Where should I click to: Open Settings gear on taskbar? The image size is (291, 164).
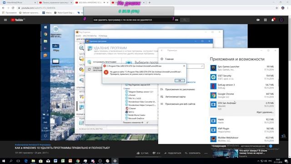point(115,161)
